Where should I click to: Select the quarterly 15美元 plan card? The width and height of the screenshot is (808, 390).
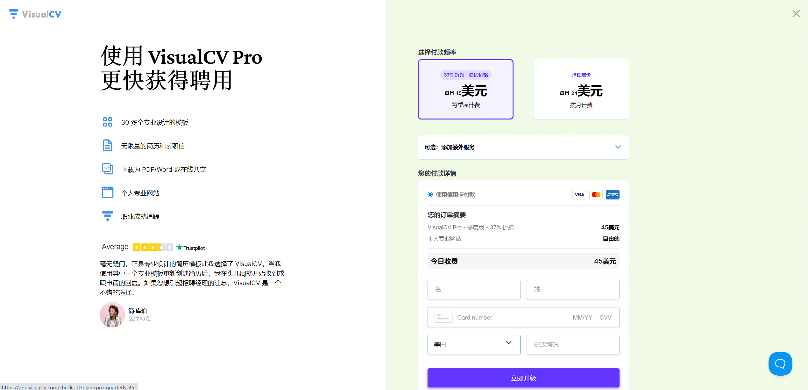point(466,90)
